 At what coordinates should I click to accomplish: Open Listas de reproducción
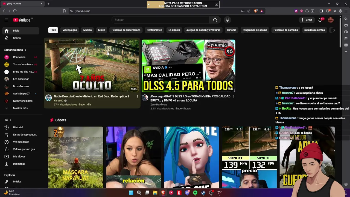[x=21, y=135]
